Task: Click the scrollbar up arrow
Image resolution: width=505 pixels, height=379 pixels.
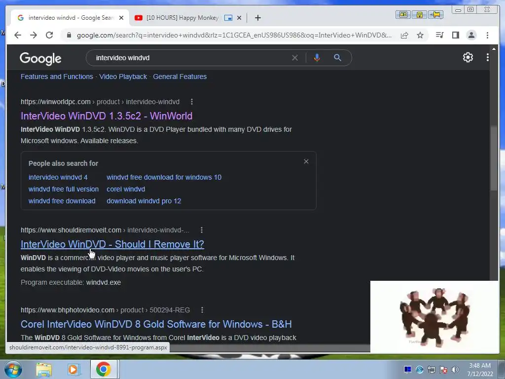Action: [494, 49]
